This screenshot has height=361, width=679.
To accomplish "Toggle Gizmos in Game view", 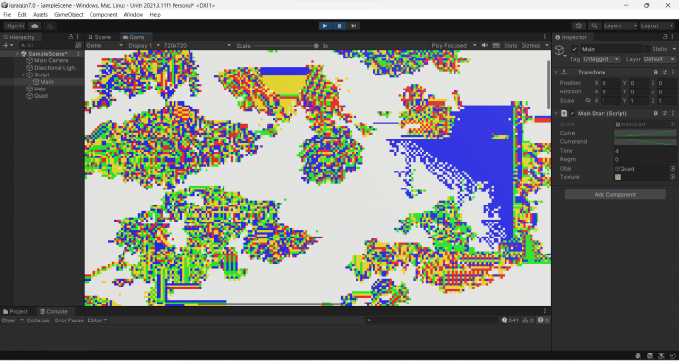I will [x=530, y=45].
